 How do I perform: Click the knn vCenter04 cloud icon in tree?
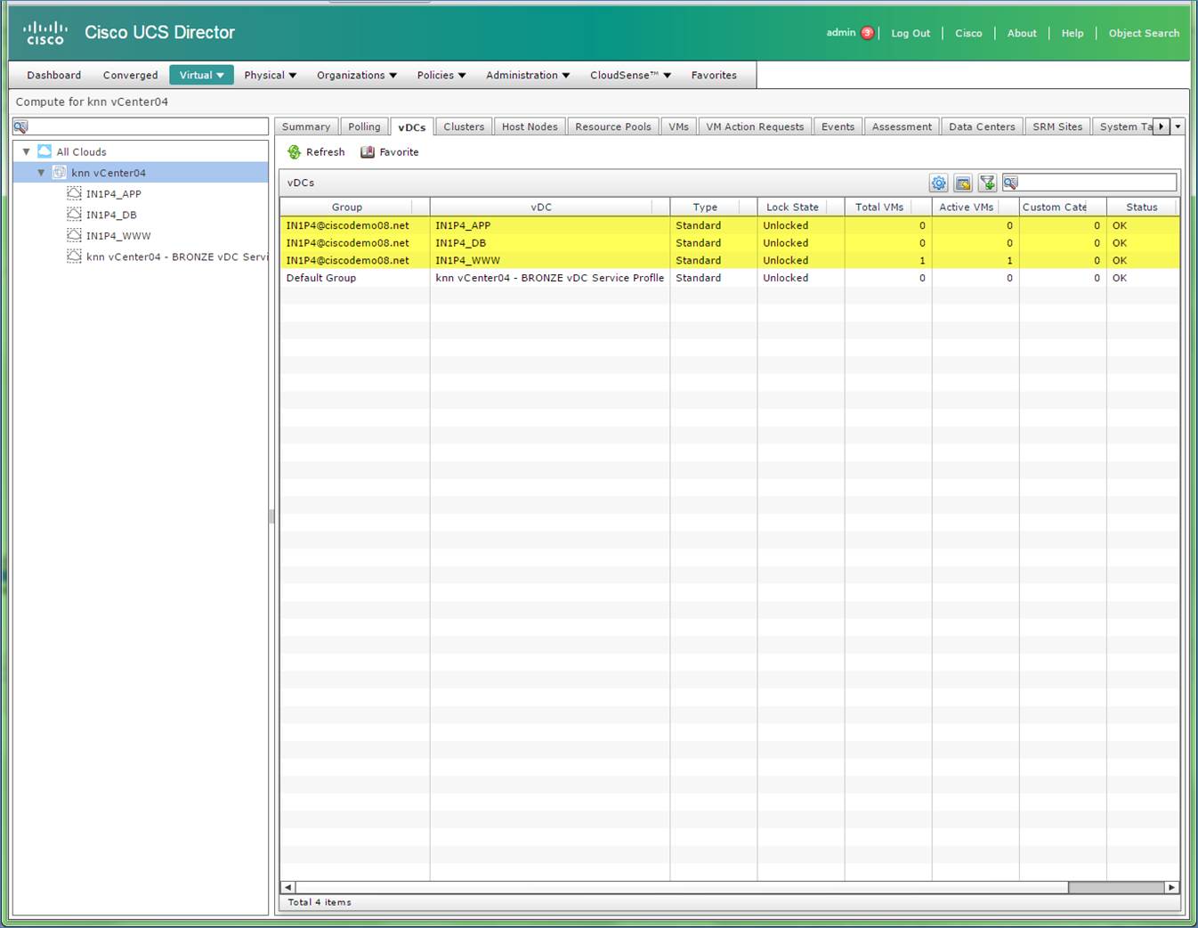click(x=60, y=173)
